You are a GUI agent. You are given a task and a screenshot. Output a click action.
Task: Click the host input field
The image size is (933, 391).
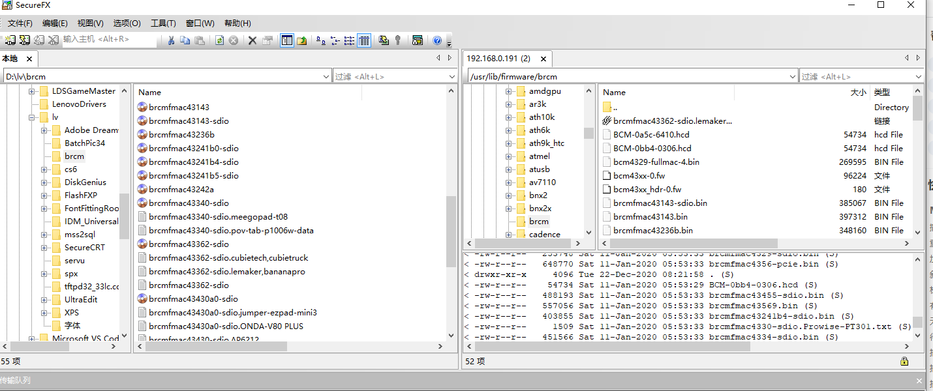pos(109,40)
